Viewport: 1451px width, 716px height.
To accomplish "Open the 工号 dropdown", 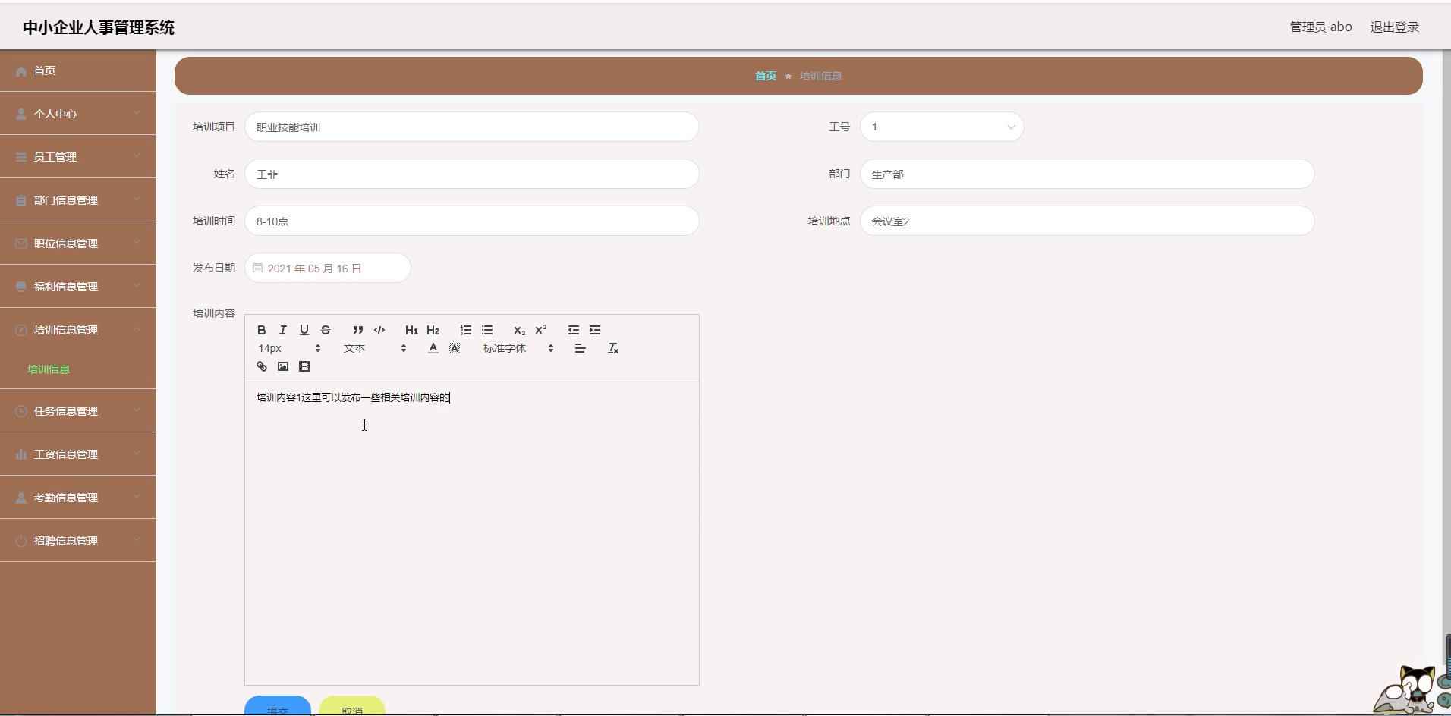I will coord(941,127).
